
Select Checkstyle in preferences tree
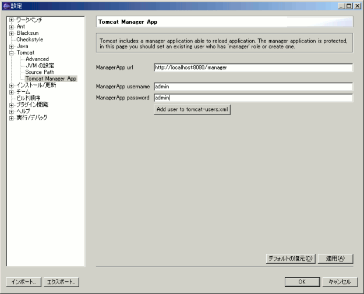[x=29, y=40]
